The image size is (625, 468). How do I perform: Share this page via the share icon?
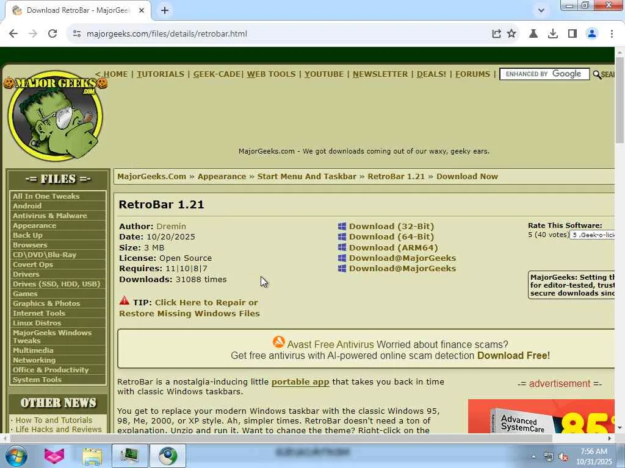point(496,34)
